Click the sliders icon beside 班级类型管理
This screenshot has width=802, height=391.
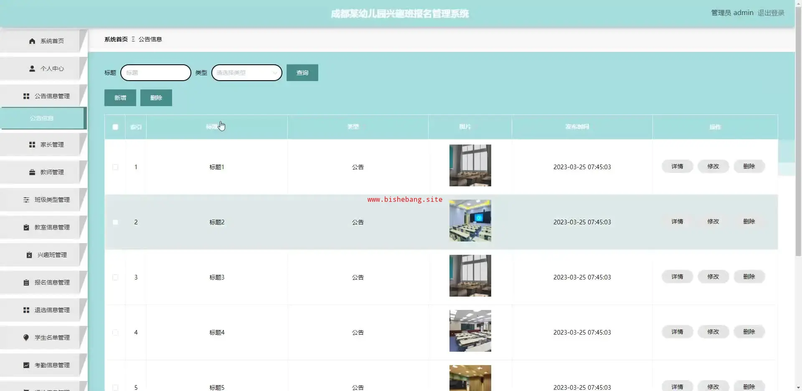(x=26, y=200)
